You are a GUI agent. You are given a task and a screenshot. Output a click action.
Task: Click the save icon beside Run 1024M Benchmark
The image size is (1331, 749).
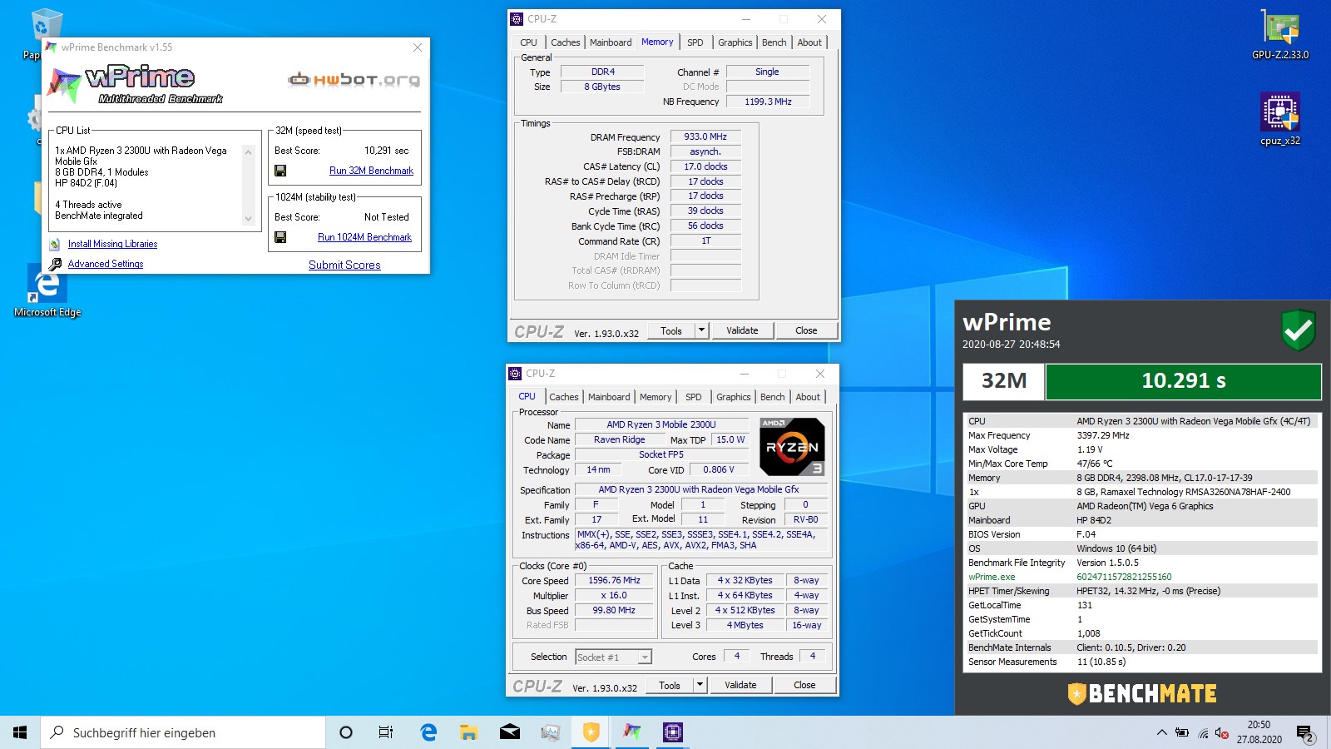[x=280, y=237]
